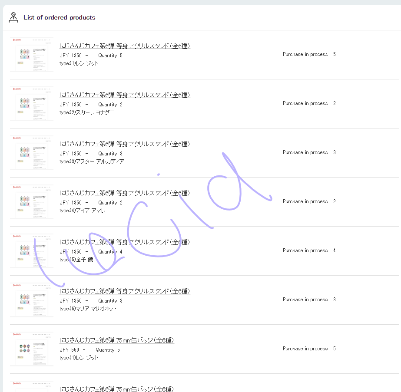Click Quantity 5 under the JPY 550 badge
This screenshot has height=392, width=401.
coord(108,349)
